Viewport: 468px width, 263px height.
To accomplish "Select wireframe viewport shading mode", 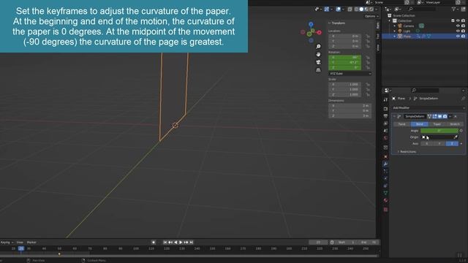I will point(356,9).
